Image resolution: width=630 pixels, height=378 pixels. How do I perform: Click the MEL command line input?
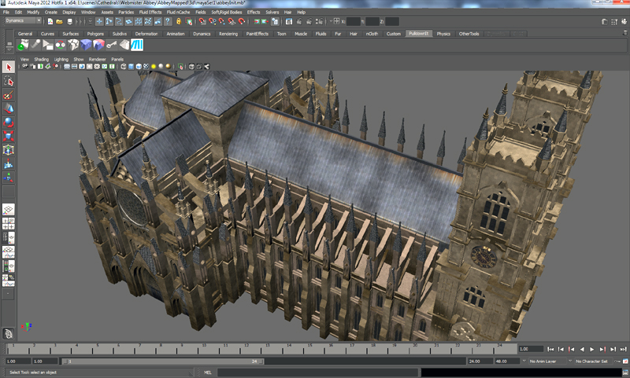(x=317, y=372)
